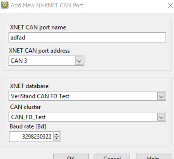Screen dimensions: 174x159
Task: Click the XNET database label
Action: click(x=29, y=86)
